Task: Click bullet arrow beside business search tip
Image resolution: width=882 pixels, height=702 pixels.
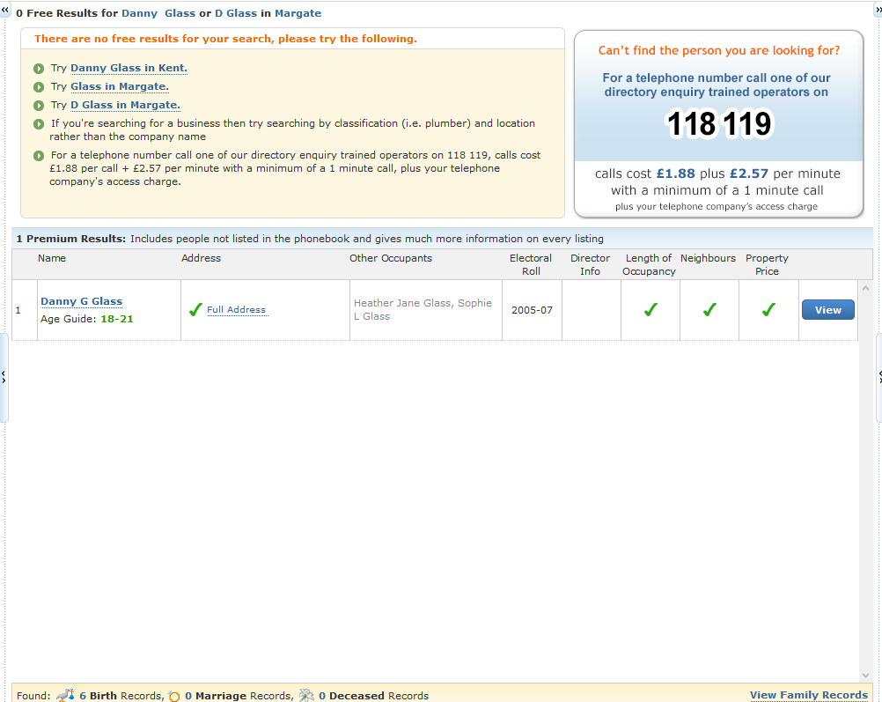Action: [39, 124]
